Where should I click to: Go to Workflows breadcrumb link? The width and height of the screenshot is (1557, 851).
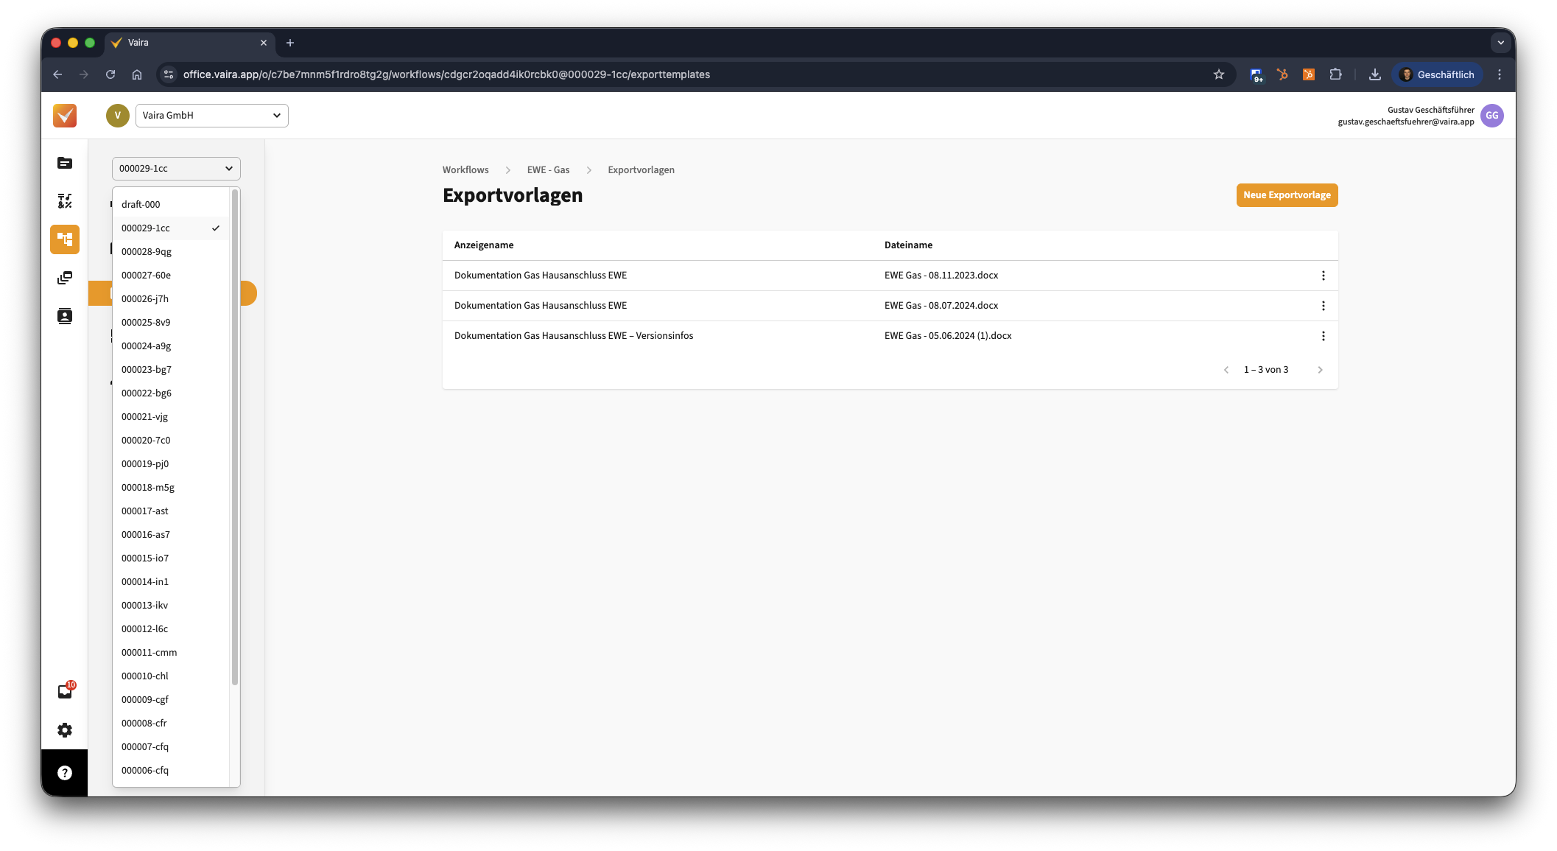465,170
